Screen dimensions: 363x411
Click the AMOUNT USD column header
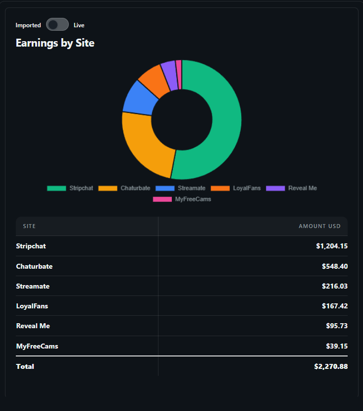pyautogui.click(x=319, y=226)
